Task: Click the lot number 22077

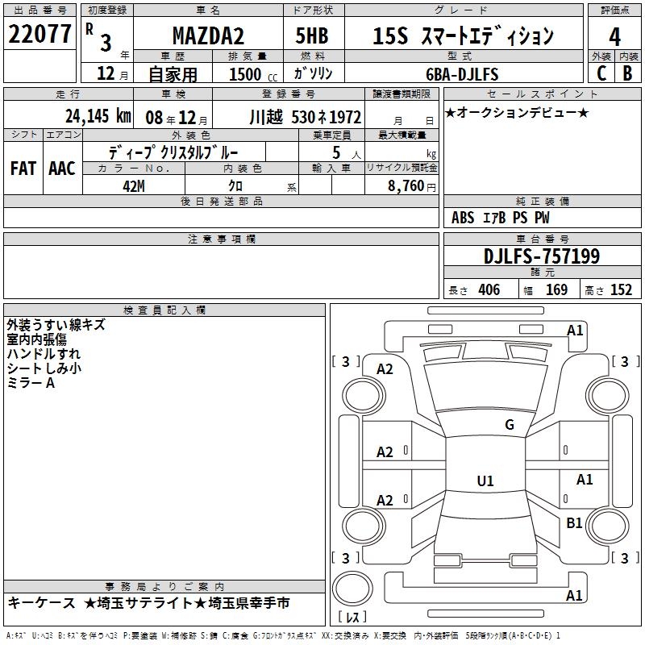Action: tap(40, 34)
